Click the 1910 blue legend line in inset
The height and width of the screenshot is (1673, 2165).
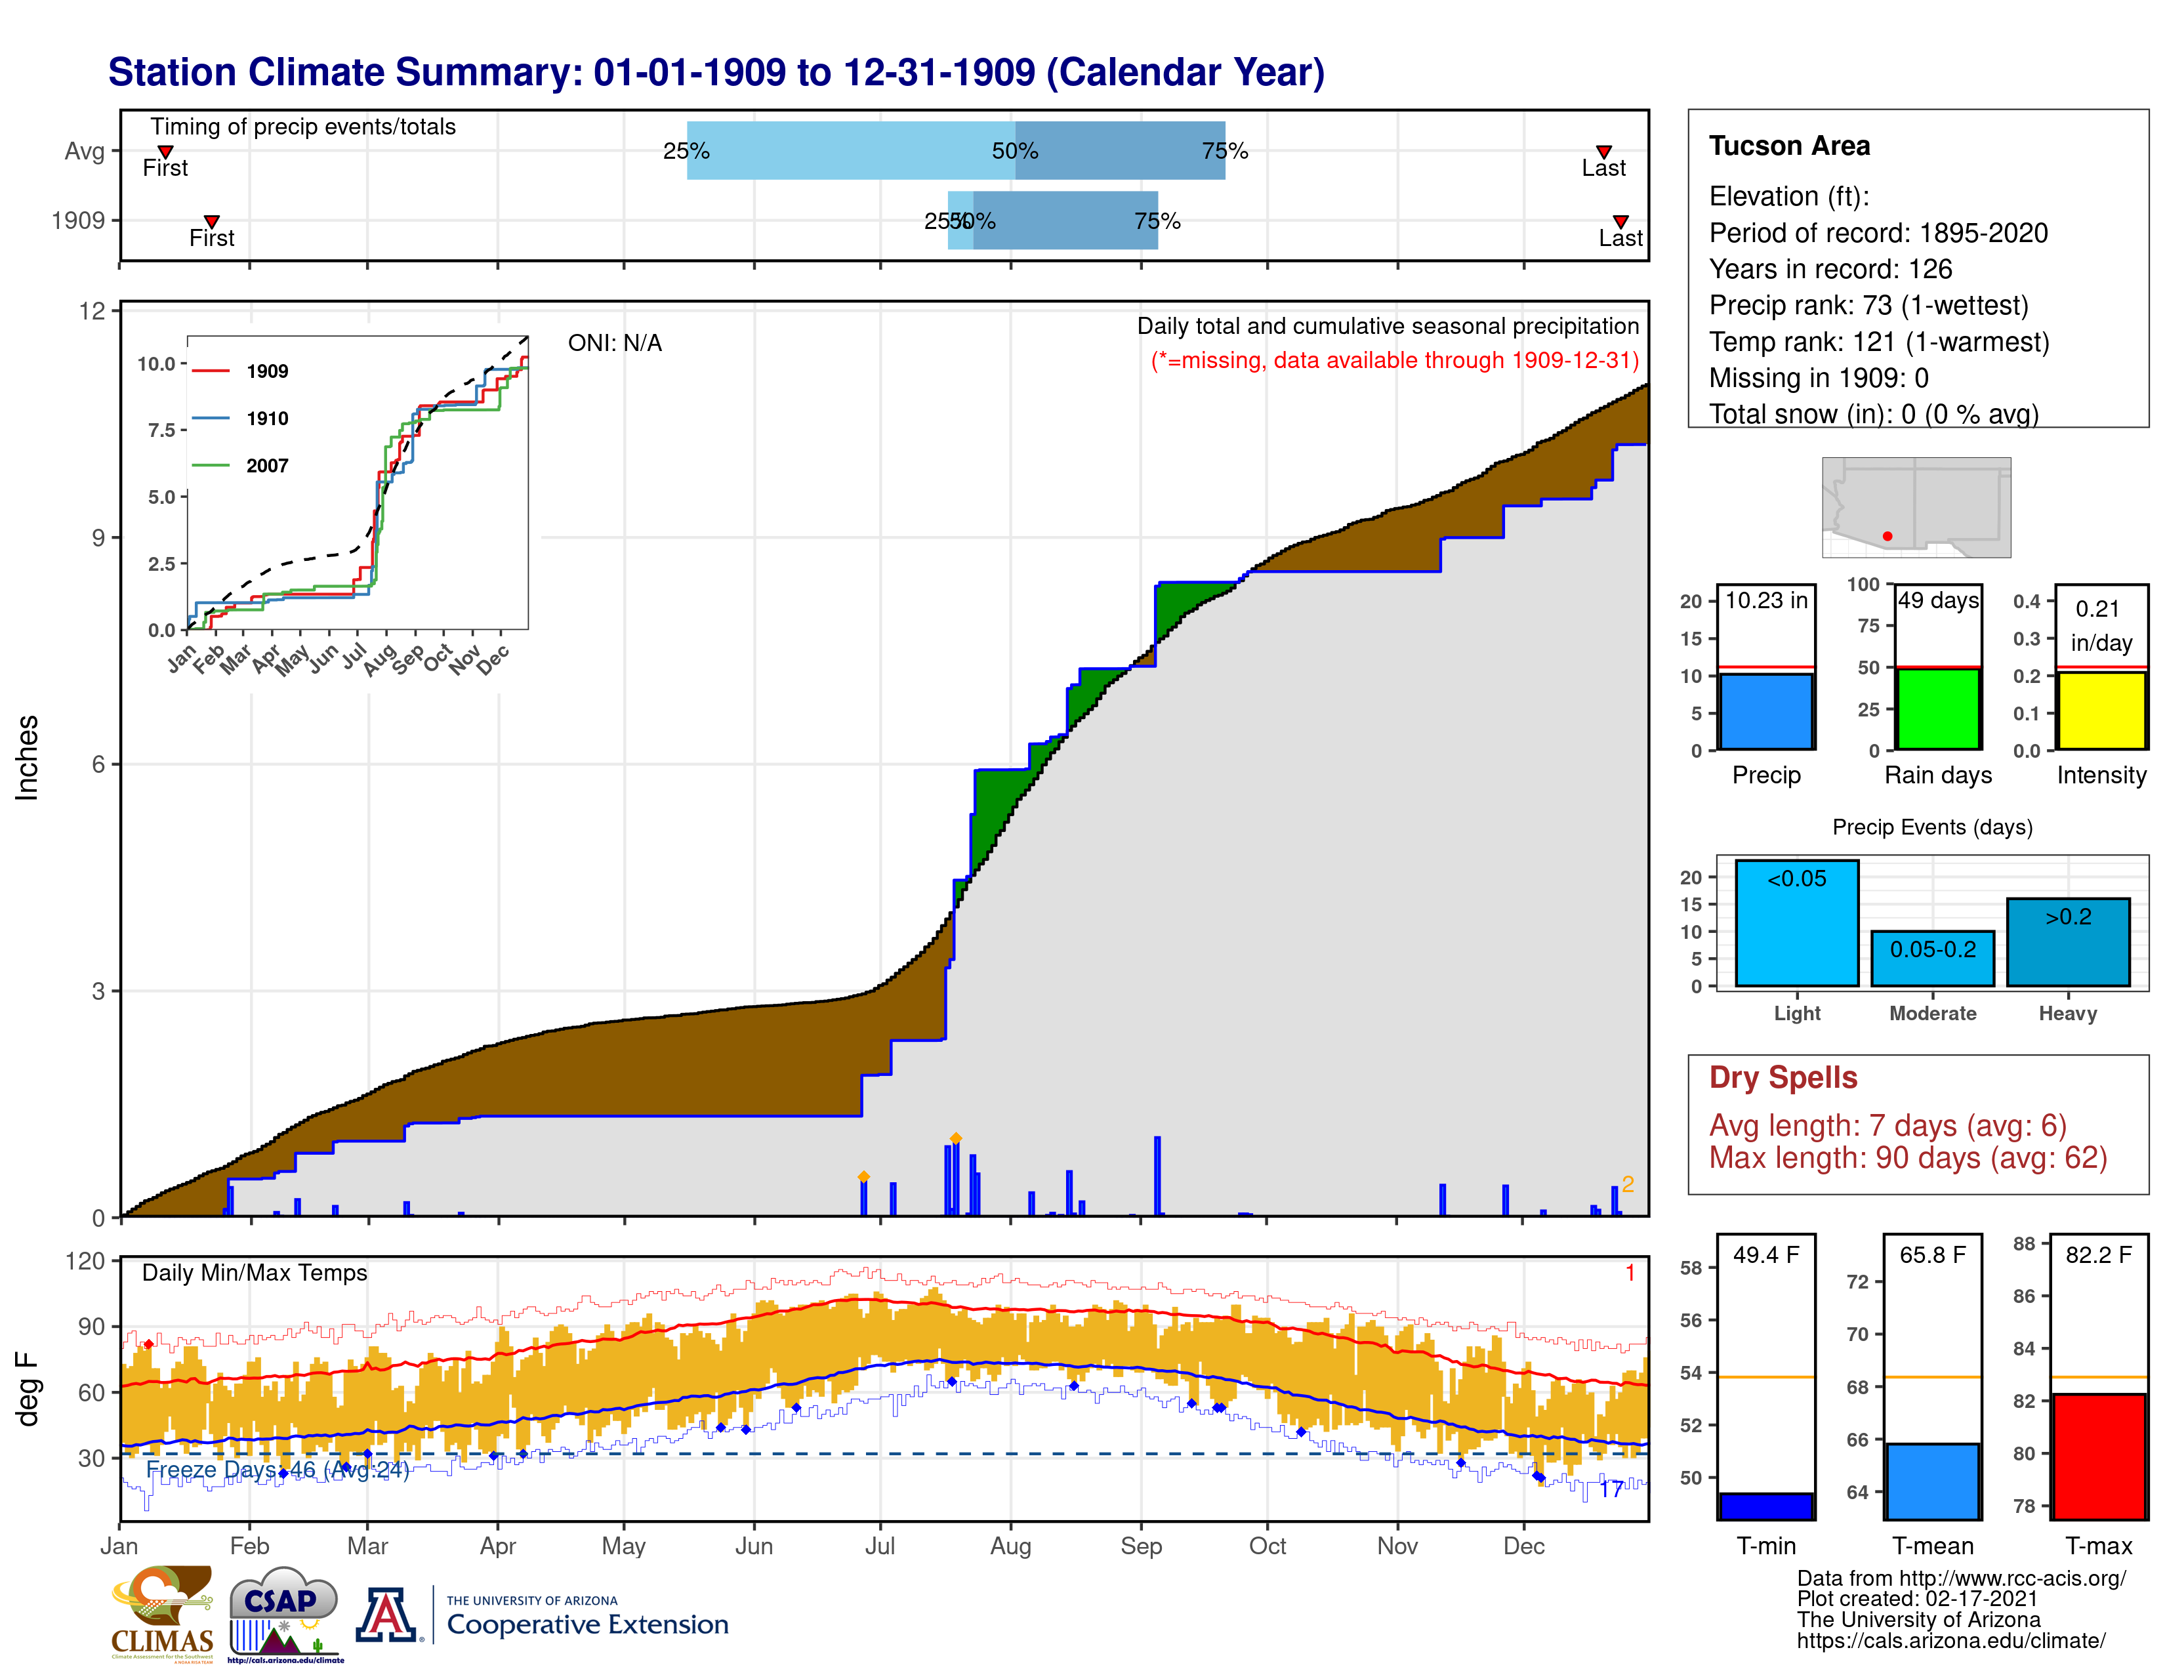[211, 419]
